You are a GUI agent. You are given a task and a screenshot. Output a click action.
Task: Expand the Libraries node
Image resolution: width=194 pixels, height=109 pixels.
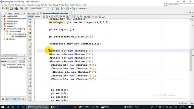coord(5,39)
